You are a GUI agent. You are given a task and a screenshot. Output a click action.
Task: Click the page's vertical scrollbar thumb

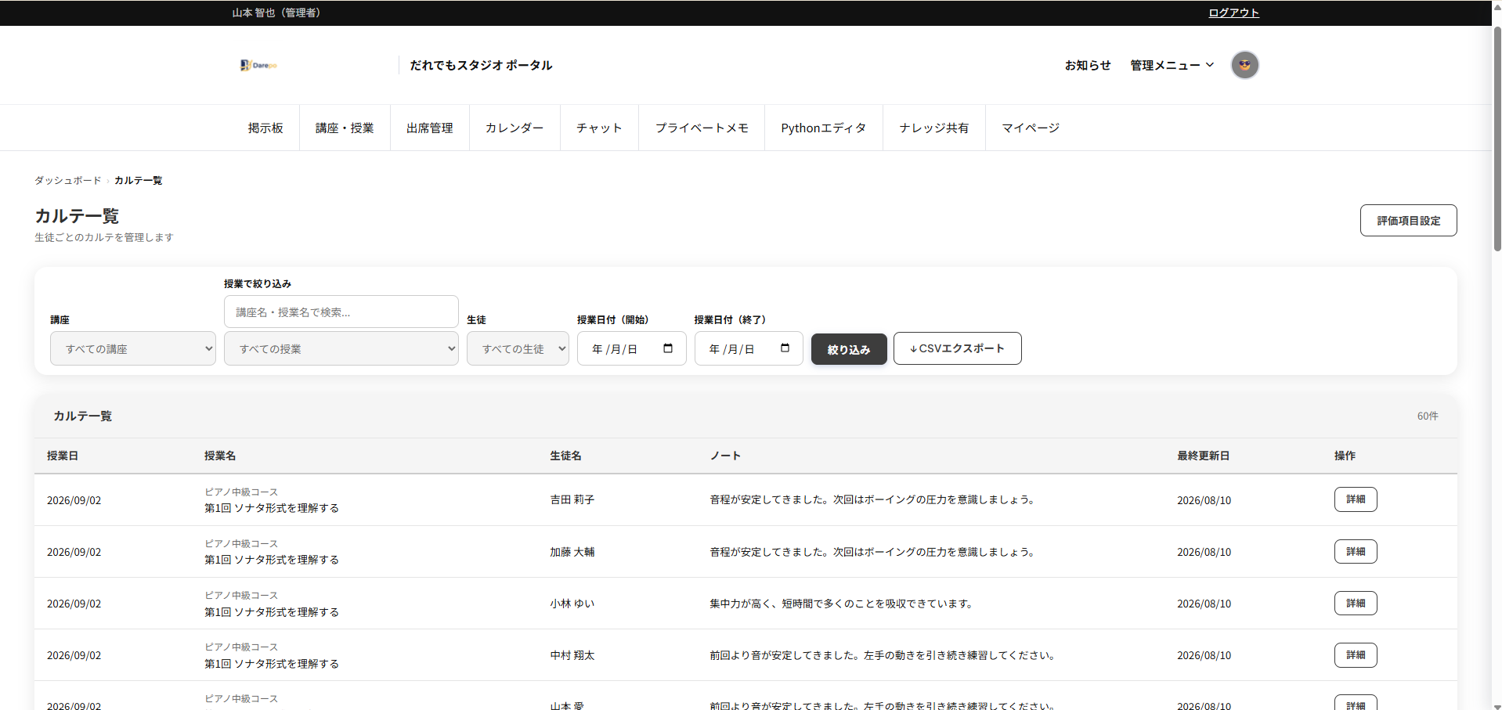[x=1497, y=139]
